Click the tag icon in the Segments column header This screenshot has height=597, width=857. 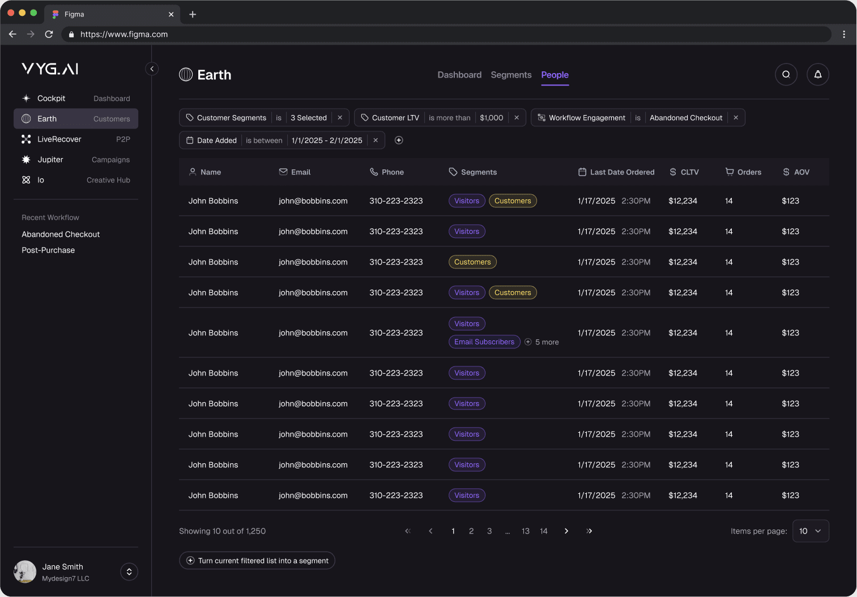pyautogui.click(x=453, y=172)
